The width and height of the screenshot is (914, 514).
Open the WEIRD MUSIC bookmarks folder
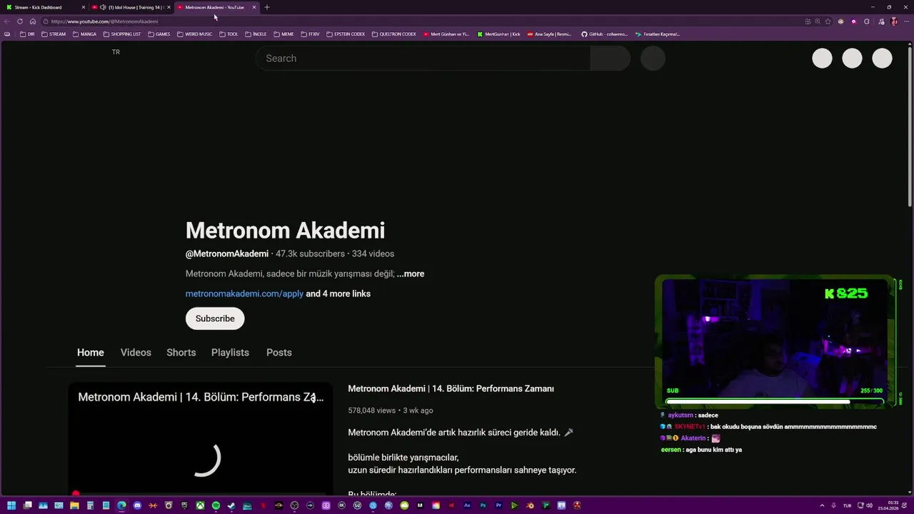pos(195,34)
